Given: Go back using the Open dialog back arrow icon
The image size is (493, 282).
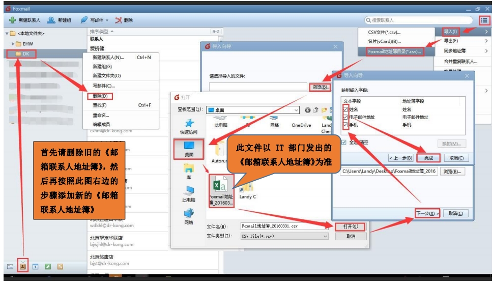Looking at the screenshot, I should (x=308, y=110).
